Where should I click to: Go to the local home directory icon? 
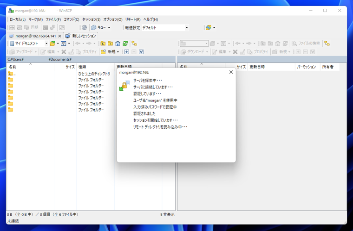click(x=118, y=44)
